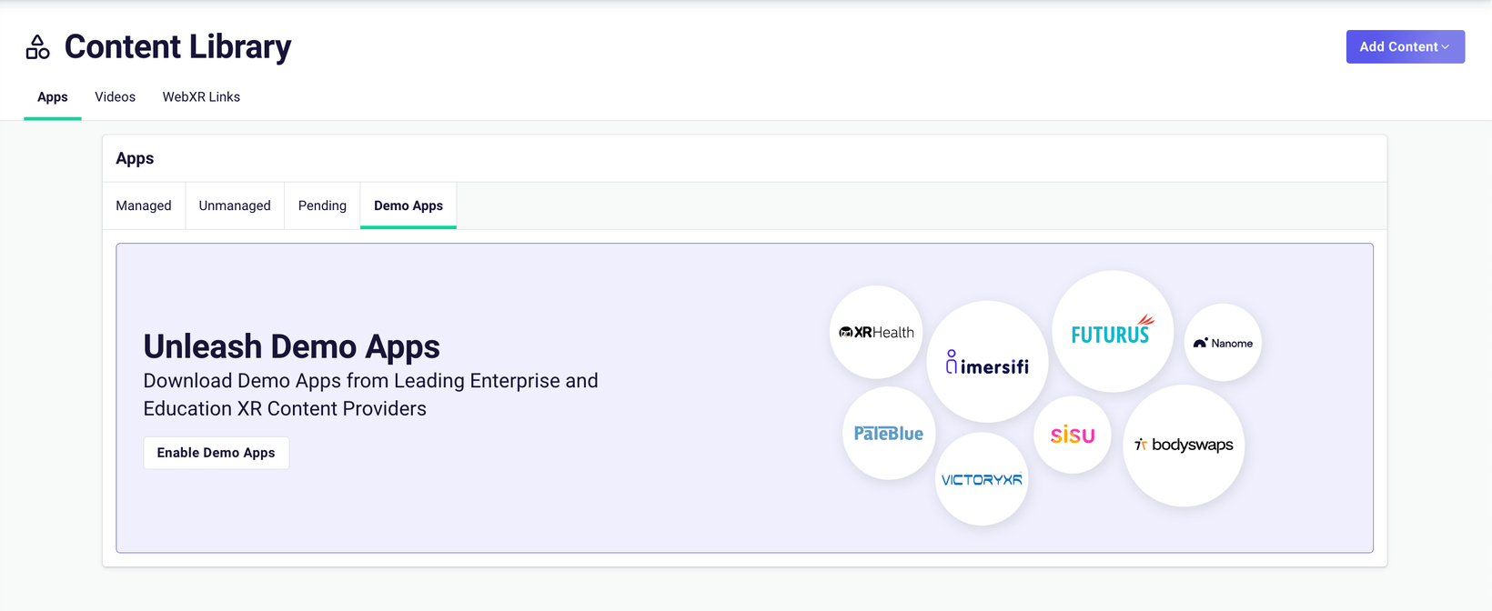Switch to the Videos tab

[x=116, y=97]
